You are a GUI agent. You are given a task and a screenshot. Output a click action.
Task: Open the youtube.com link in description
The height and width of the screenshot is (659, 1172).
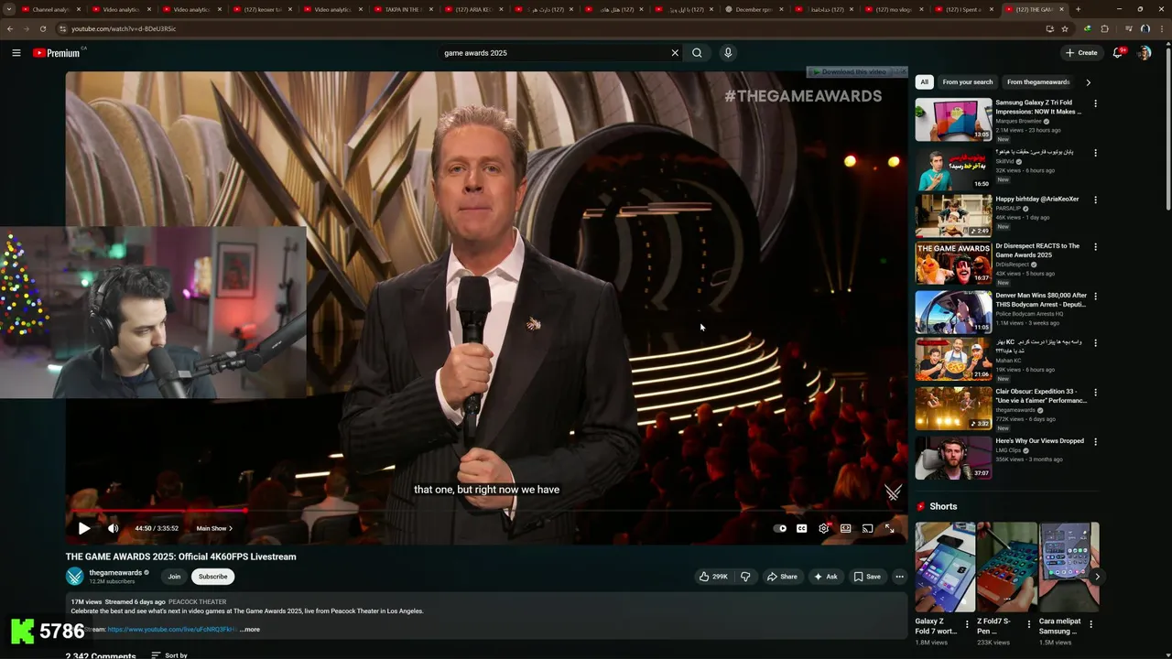(x=172, y=630)
